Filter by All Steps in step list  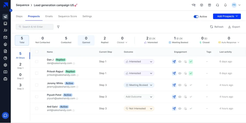tap(20, 55)
